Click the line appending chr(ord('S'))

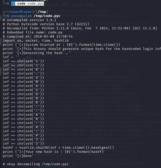pyautogui.click(x=23, y=90)
